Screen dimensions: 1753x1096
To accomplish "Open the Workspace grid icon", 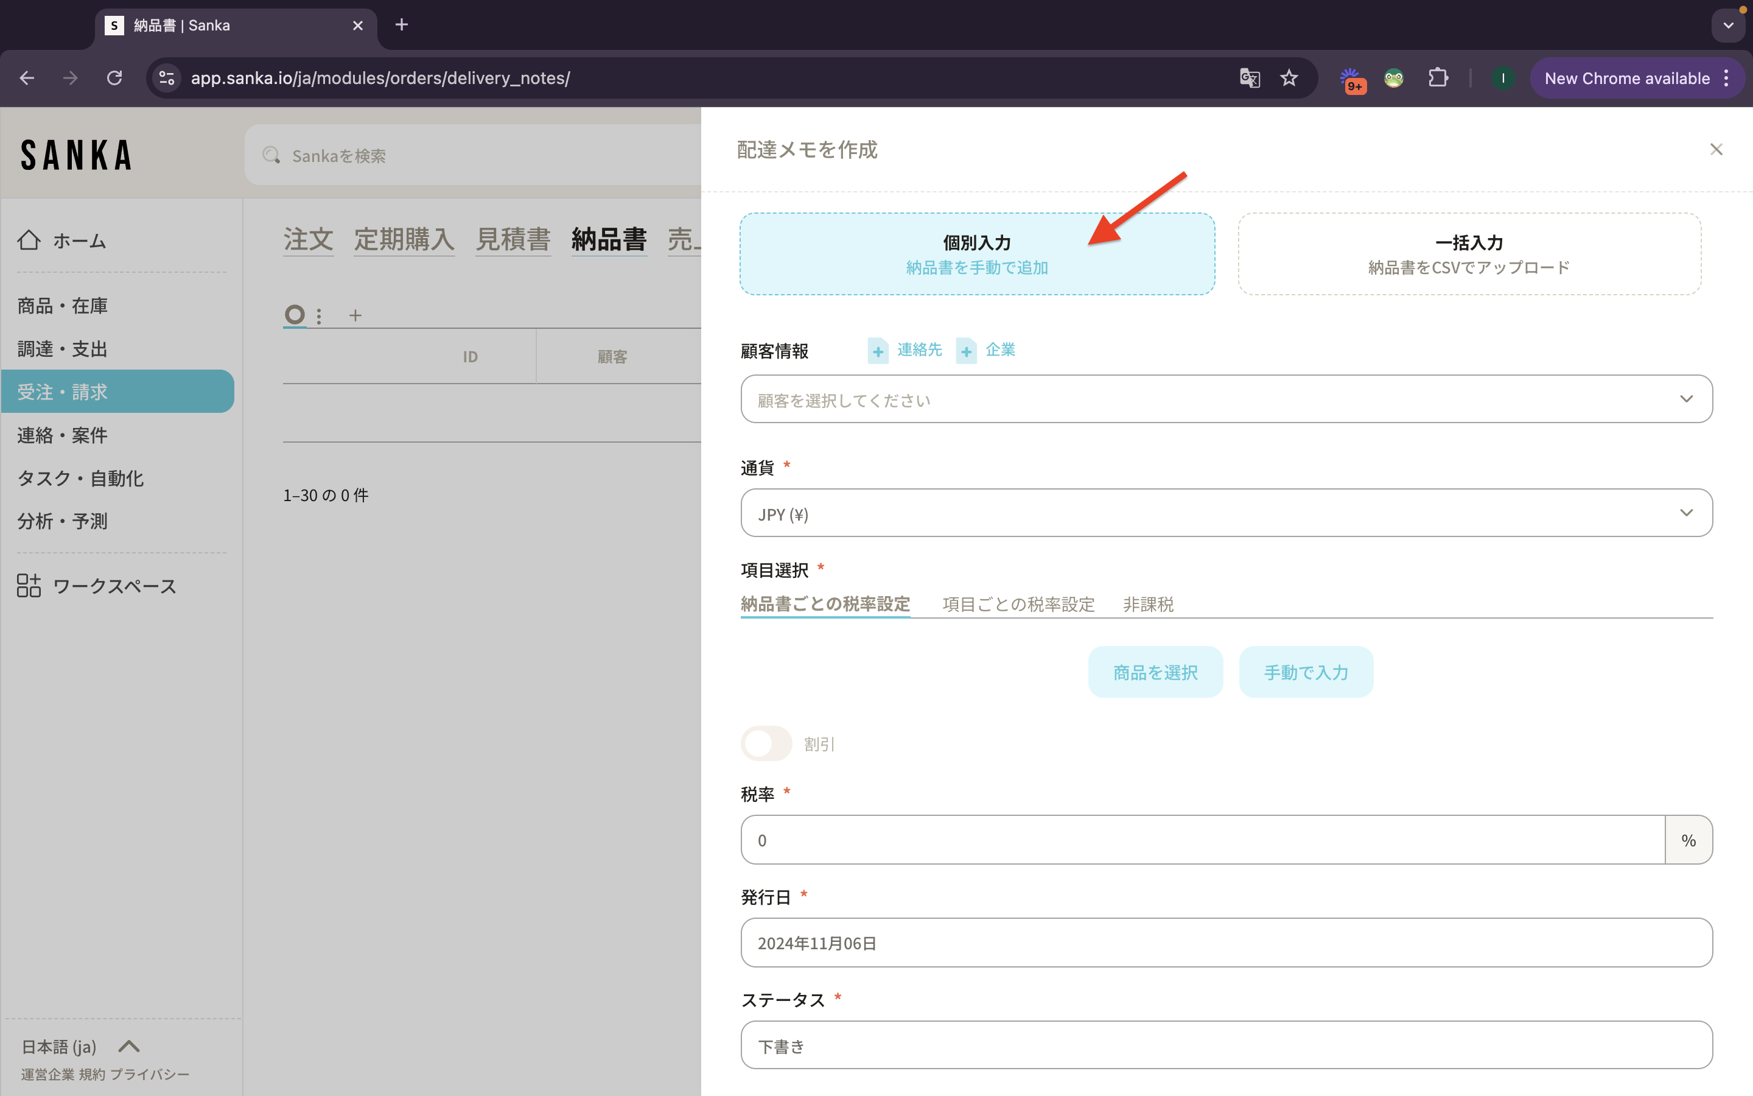I will click(x=29, y=585).
